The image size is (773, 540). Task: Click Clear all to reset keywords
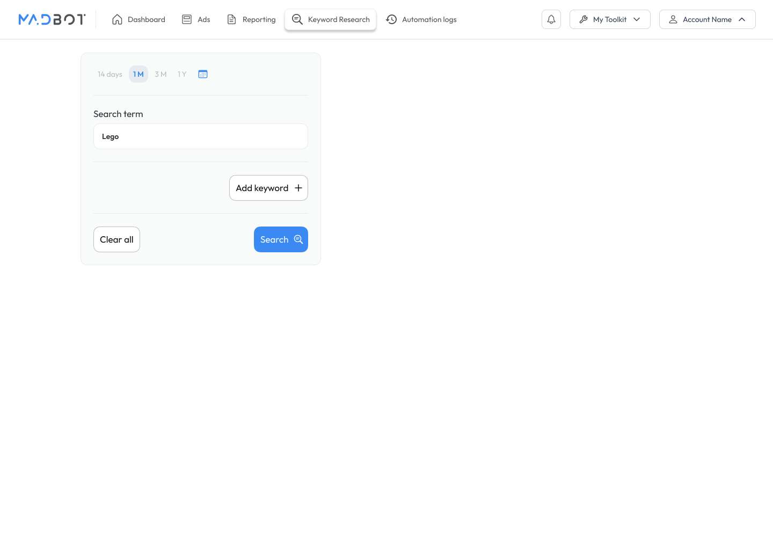pos(116,239)
